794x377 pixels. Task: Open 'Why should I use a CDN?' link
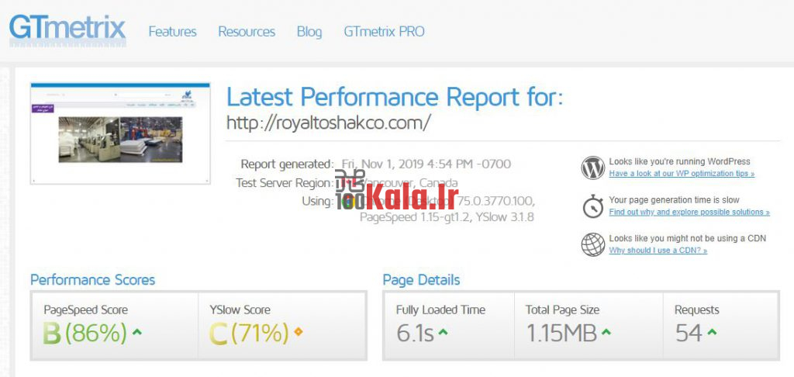pyautogui.click(x=658, y=251)
